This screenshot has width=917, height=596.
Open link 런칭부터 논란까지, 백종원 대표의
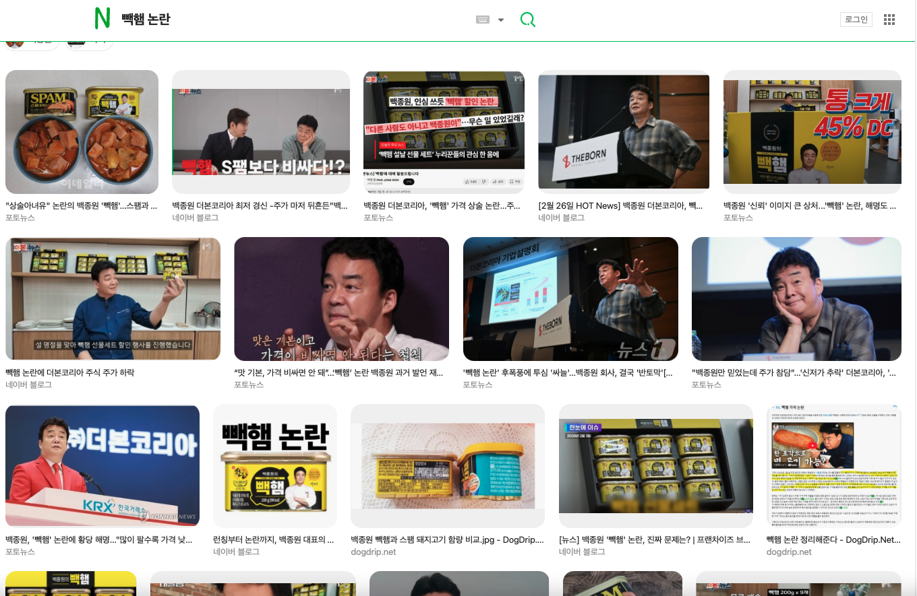coord(274,539)
